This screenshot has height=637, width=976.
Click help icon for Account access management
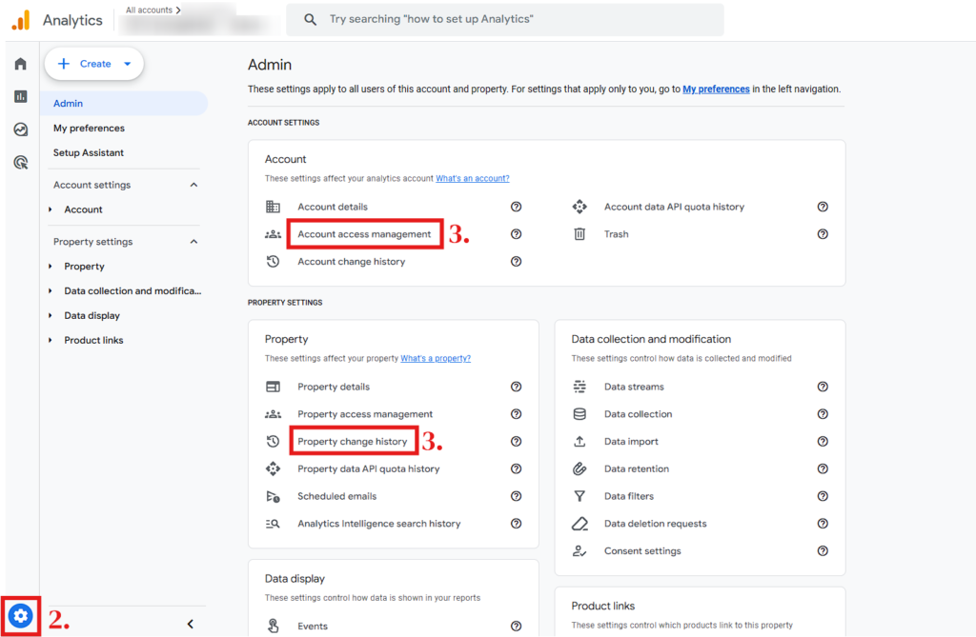coord(516,234)
